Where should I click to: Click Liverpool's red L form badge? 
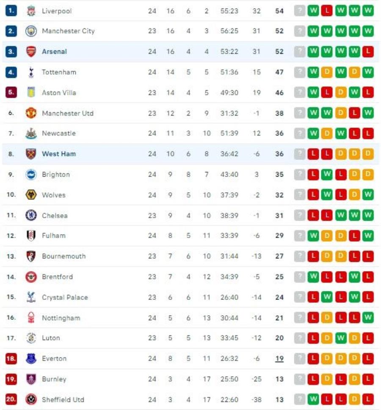tap(326, 11)
